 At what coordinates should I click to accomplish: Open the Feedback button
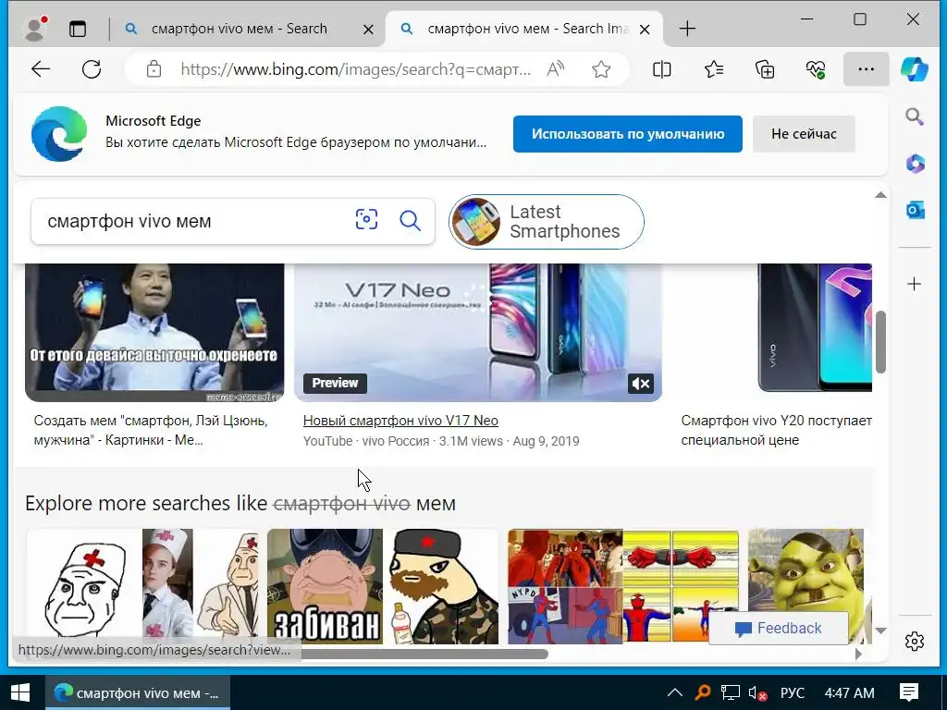pos(778,629)
